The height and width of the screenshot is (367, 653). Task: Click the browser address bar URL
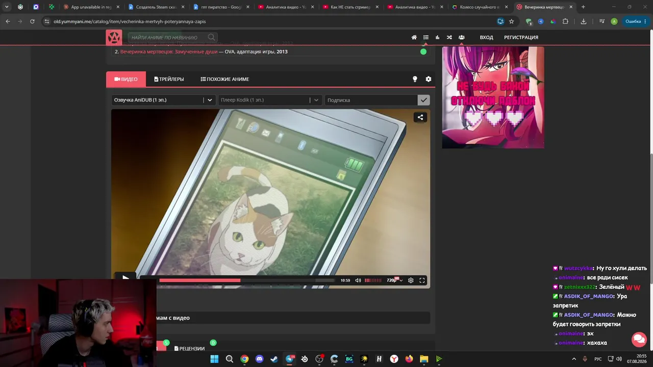click(130, 21)
